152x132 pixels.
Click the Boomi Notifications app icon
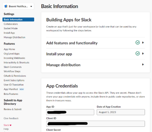(x=6, y=6)
